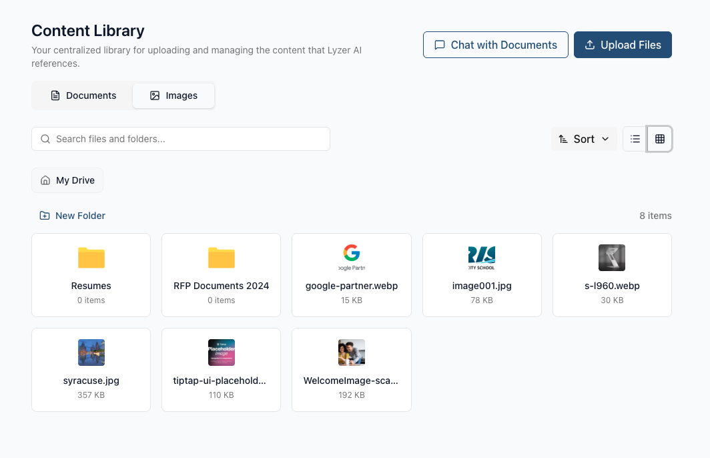Image resolution: width=710 pixels, height=458 pixels.
Task: Select the syracuse.jpg image thumbnail
Action: [91, 353]
